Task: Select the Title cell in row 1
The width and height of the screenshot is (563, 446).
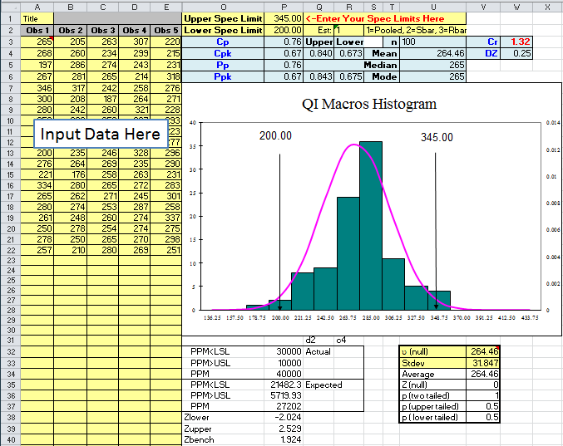Action: (37, 18)
